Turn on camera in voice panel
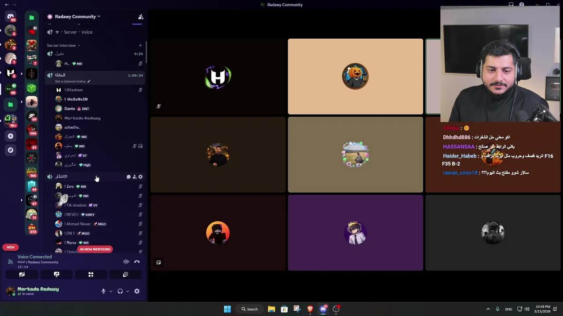The image size is (563, 316). (x=22, y=274)
